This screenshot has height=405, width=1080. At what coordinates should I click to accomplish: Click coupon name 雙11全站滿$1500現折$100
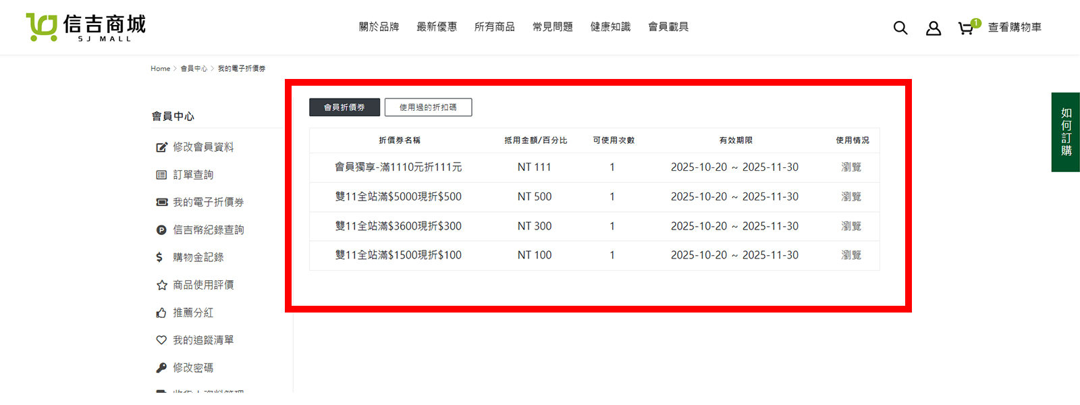398,255
